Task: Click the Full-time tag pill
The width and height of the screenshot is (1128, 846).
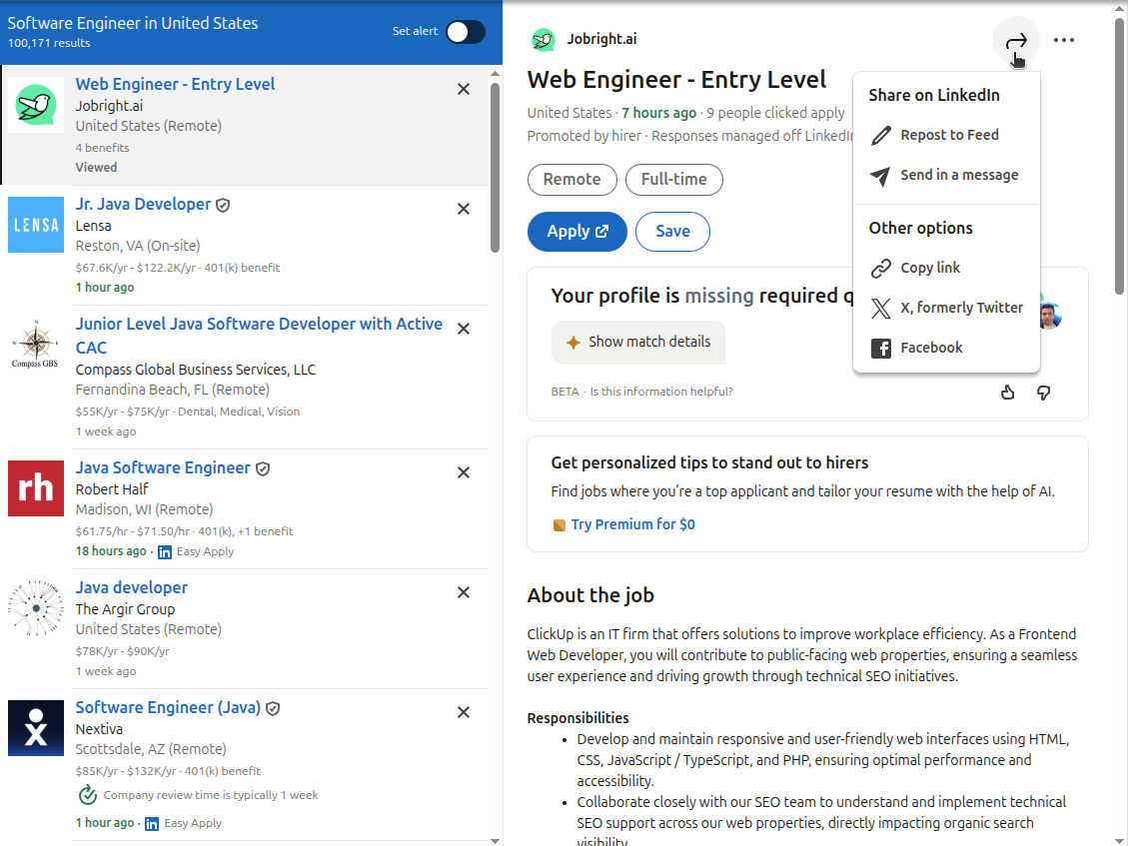Action: point(674,180)
